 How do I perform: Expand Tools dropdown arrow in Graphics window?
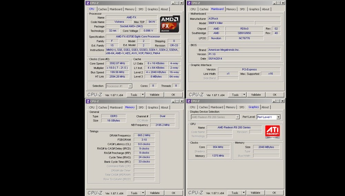[244, 193]
